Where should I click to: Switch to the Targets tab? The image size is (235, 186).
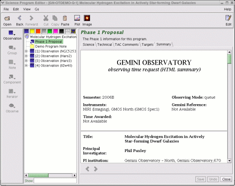(x=148, y=45)
